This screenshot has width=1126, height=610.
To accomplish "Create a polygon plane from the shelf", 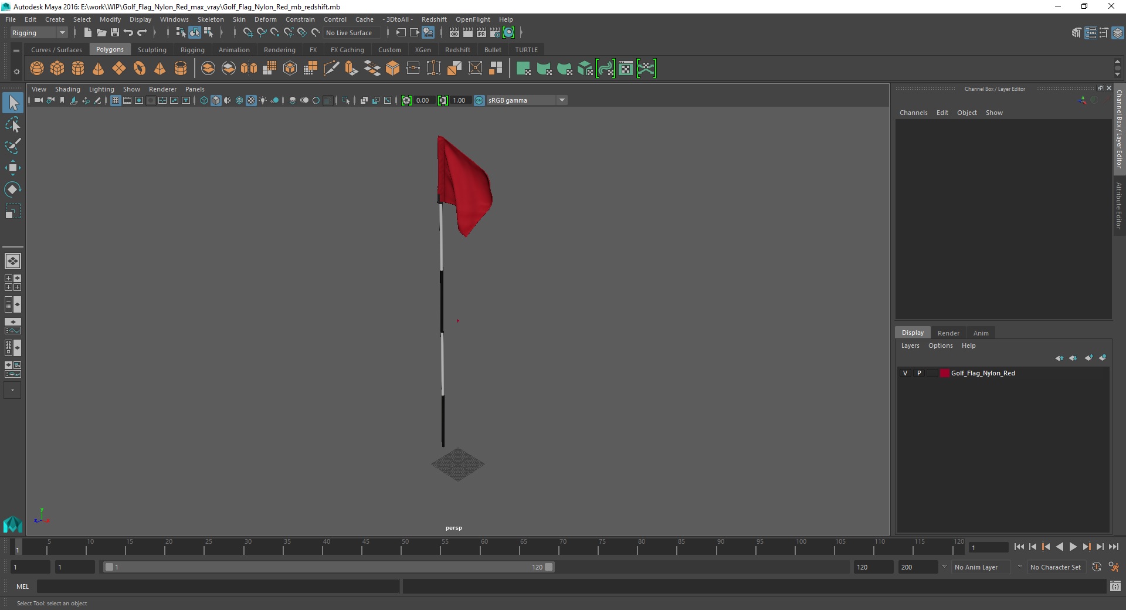I will [x=119, y=69].
